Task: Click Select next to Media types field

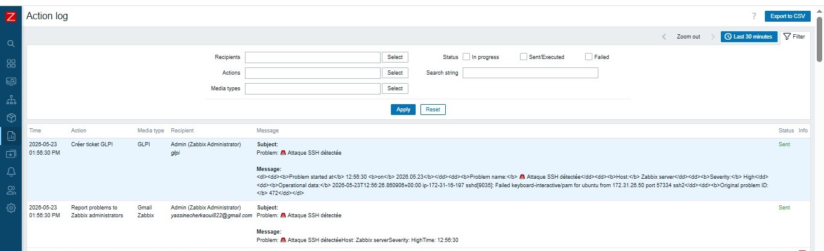Action: coord(395,88)
